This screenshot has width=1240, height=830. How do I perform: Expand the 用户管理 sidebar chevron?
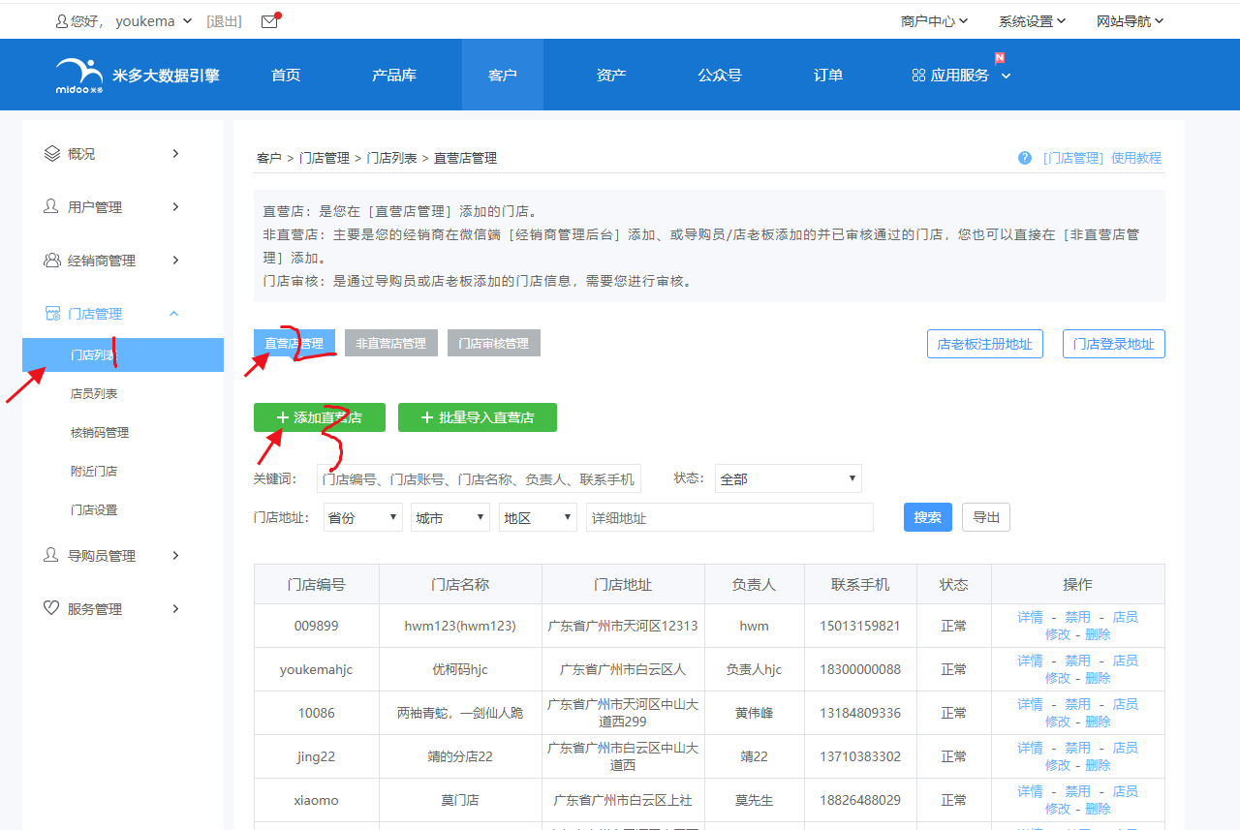click(x=175, y=207)
